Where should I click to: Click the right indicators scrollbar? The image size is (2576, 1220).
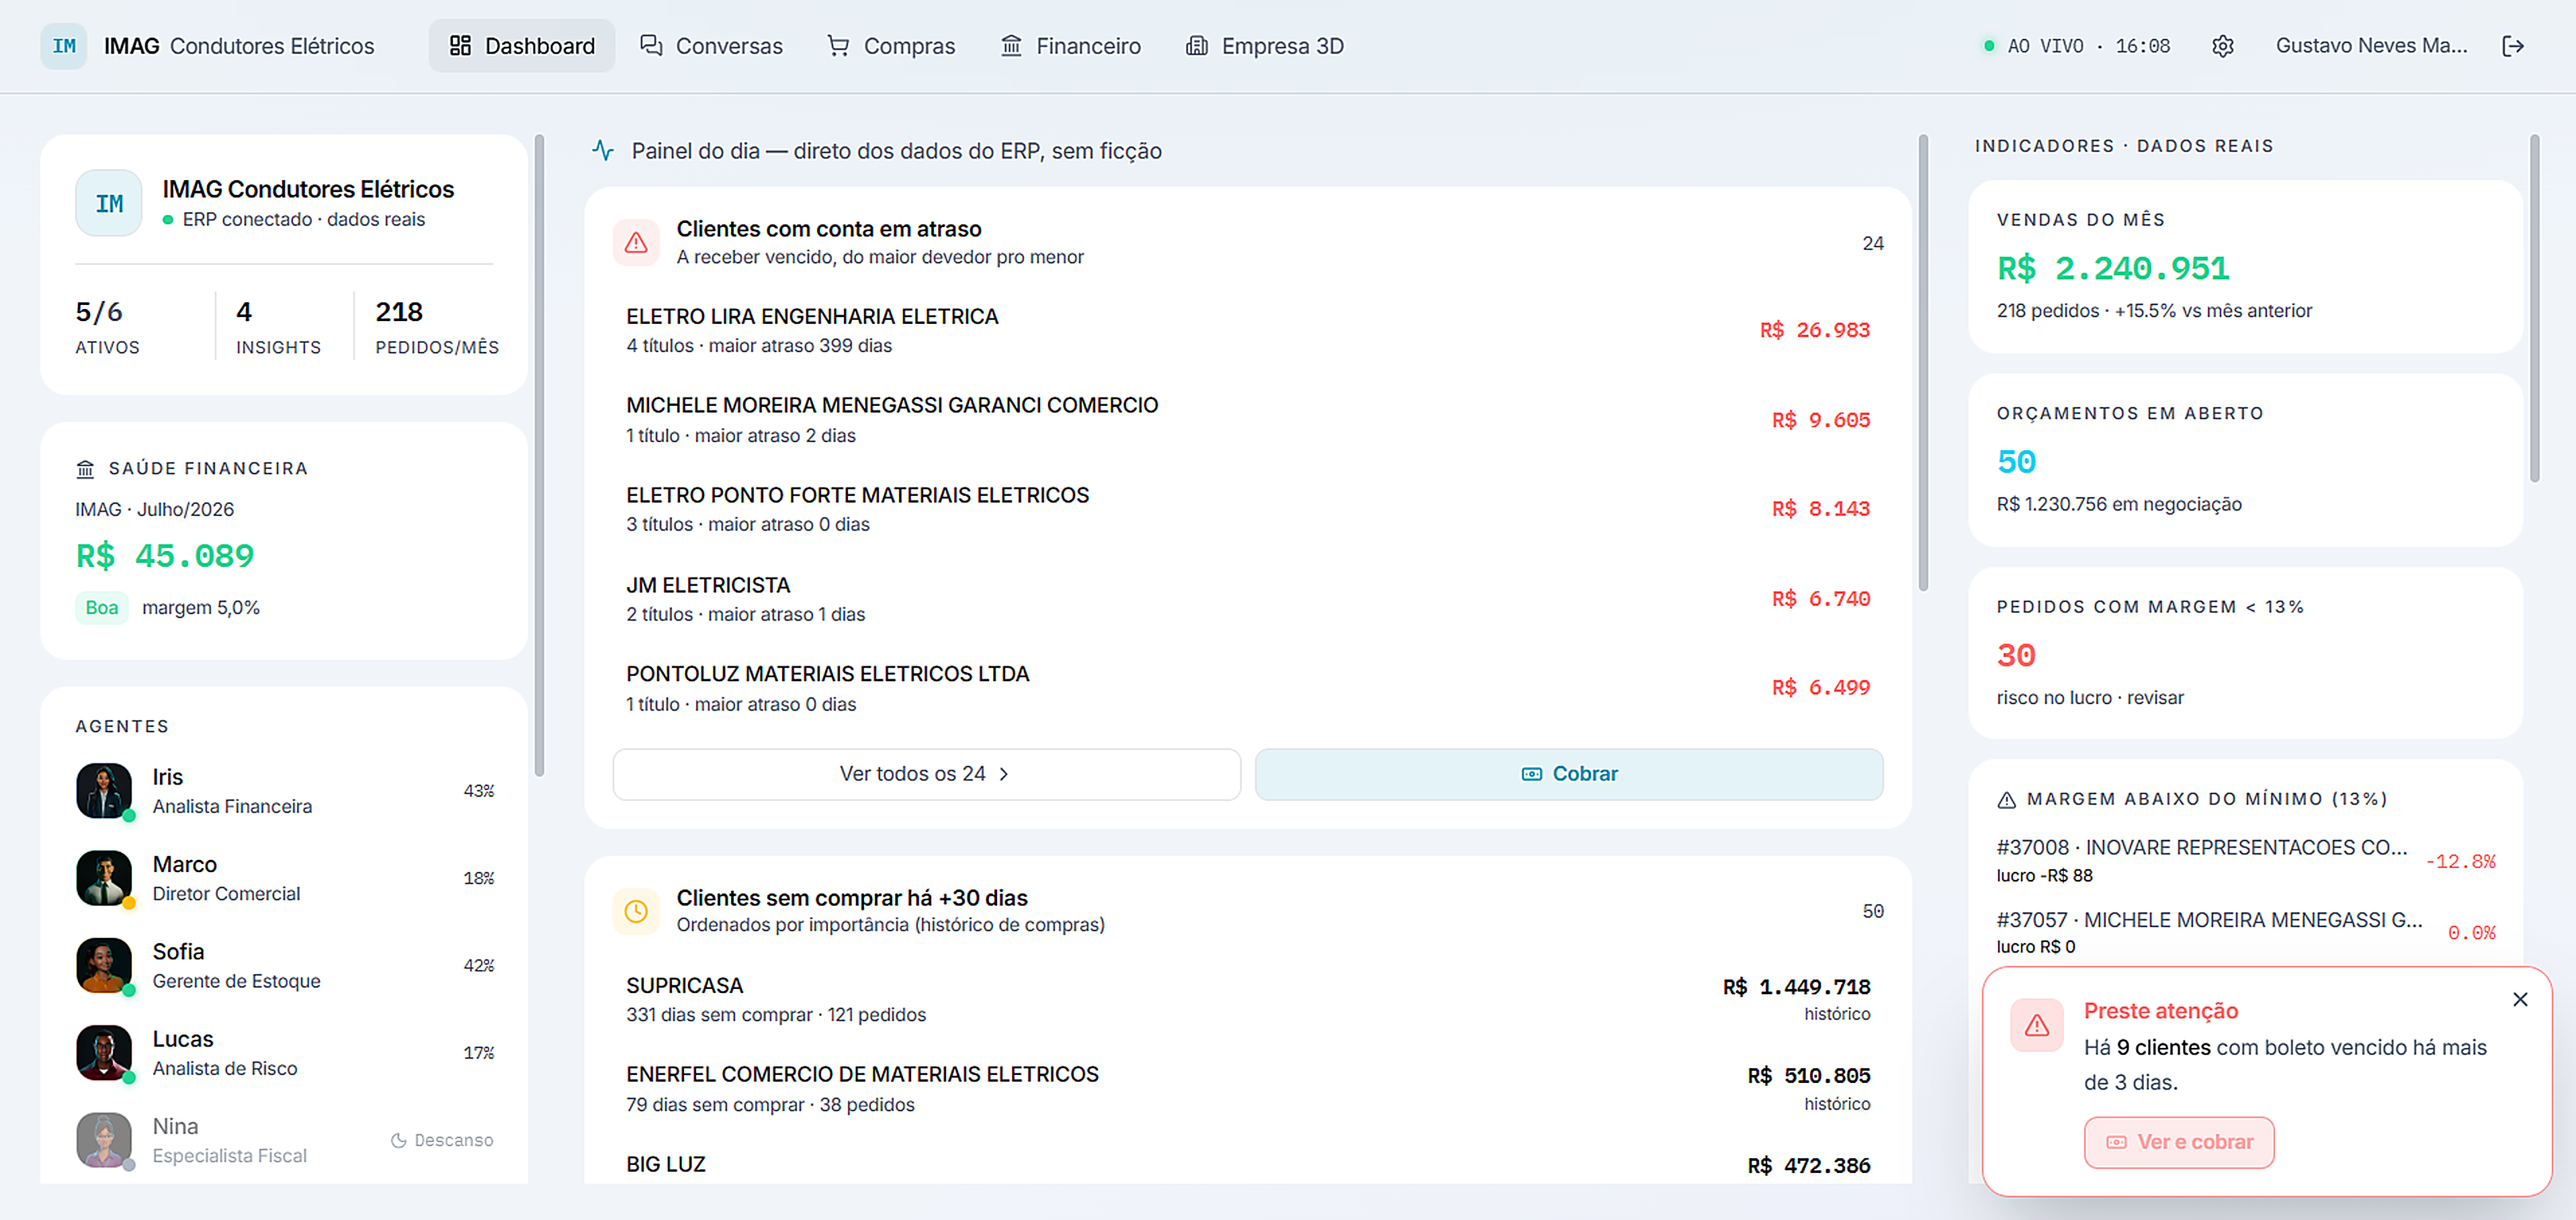coord(2534,308)
